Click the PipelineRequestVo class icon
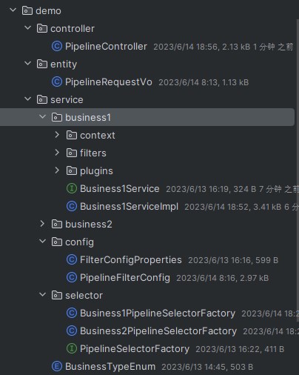Viewport: 299px width, 375px height. click(57, 82)
